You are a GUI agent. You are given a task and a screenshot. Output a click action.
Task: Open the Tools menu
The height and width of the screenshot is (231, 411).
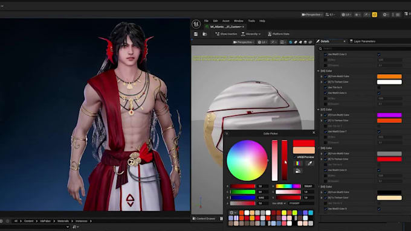251,21
